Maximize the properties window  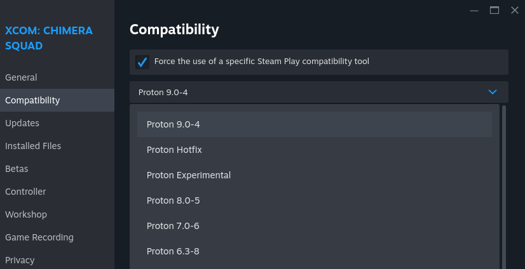click(x=494, y=10)
